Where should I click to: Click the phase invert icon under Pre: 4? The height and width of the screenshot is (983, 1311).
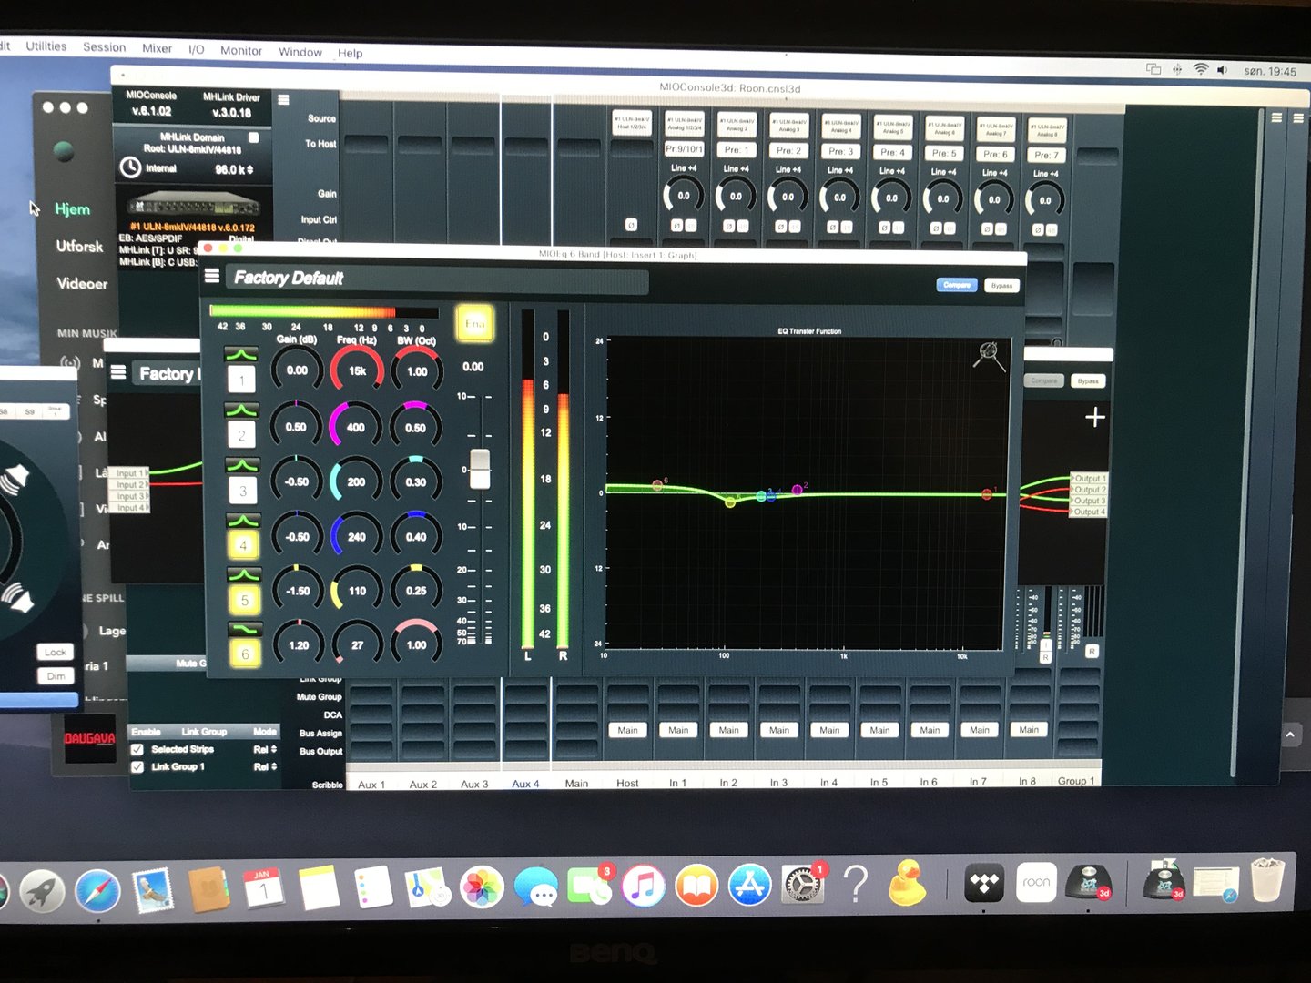pos(885,228)
